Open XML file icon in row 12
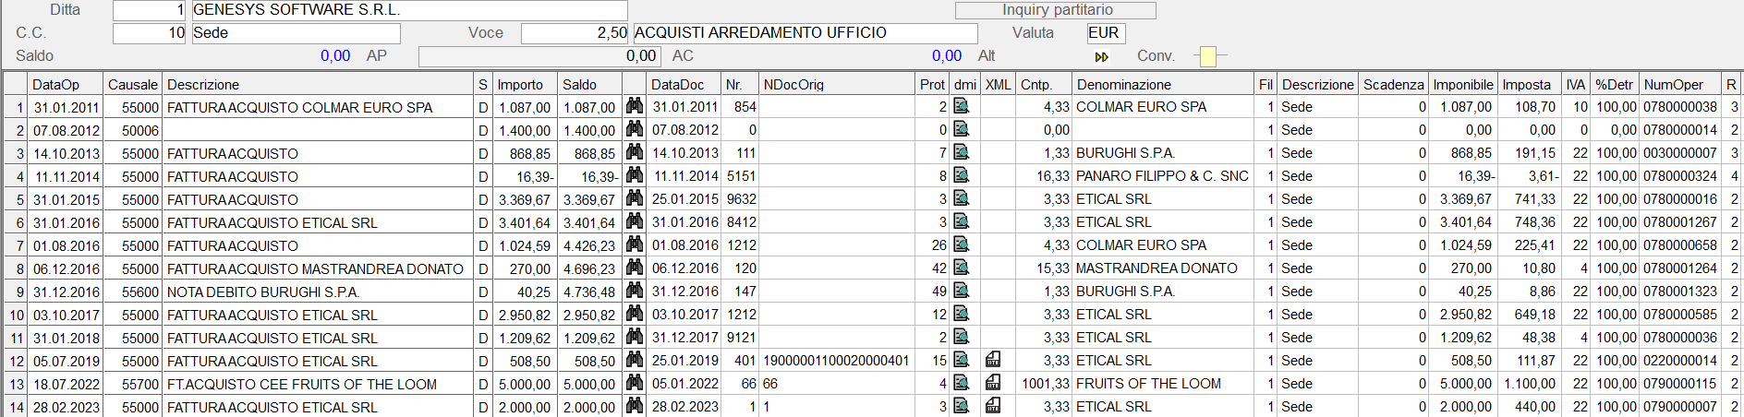 pos(993,360)
